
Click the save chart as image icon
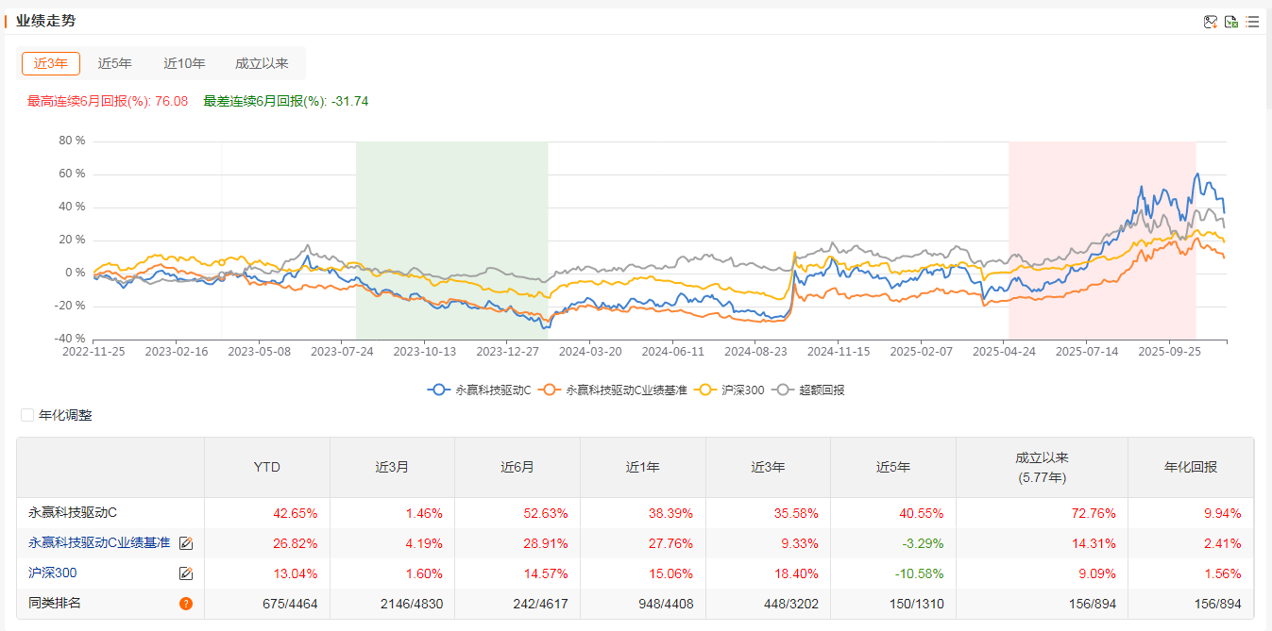click(x=1210, y=22)
